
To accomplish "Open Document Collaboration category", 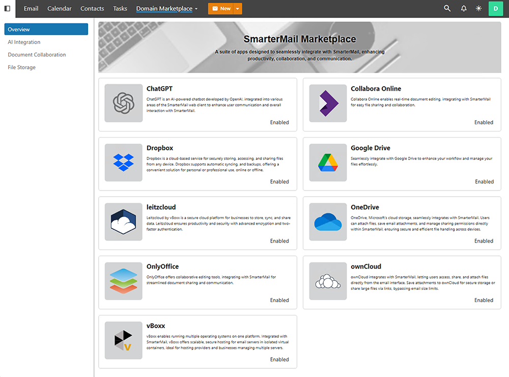I will (37, 55).
